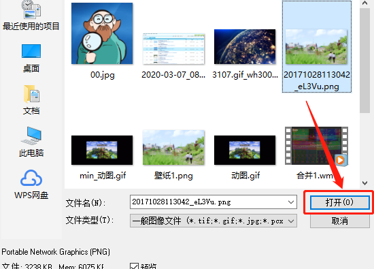Expand the file name dropdown arrow
Viewport: 374px width, 269px height.
click(x=291, y=202)
